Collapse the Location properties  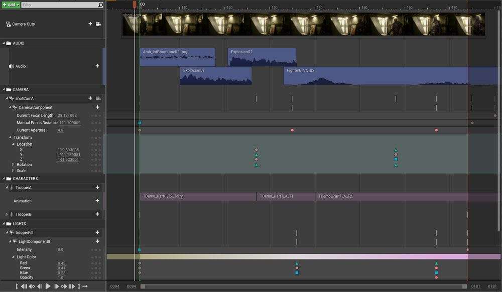pyautogui.click(x=13, y=144)
